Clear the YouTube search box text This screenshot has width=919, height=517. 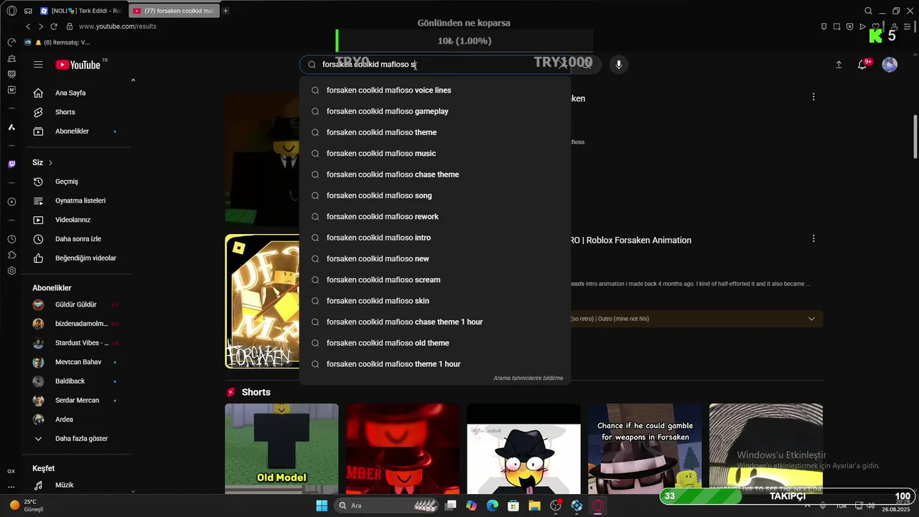point(563,65)
